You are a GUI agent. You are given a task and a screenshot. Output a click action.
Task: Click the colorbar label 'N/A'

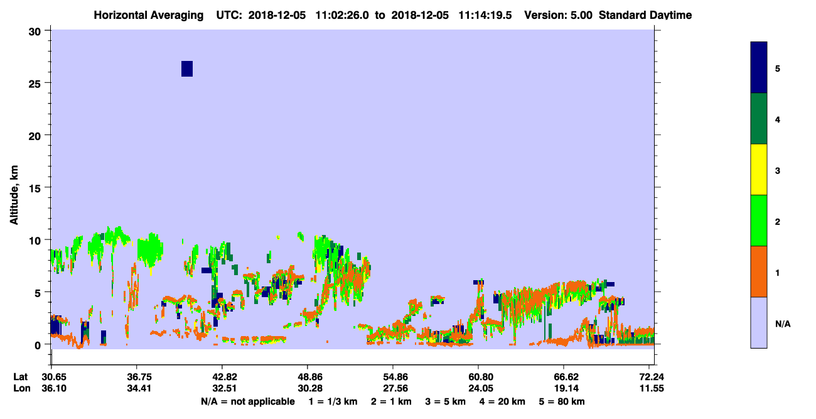click(783, 324)
